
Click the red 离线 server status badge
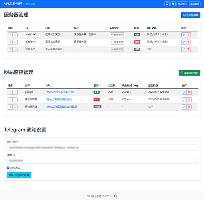pos(137,42)
